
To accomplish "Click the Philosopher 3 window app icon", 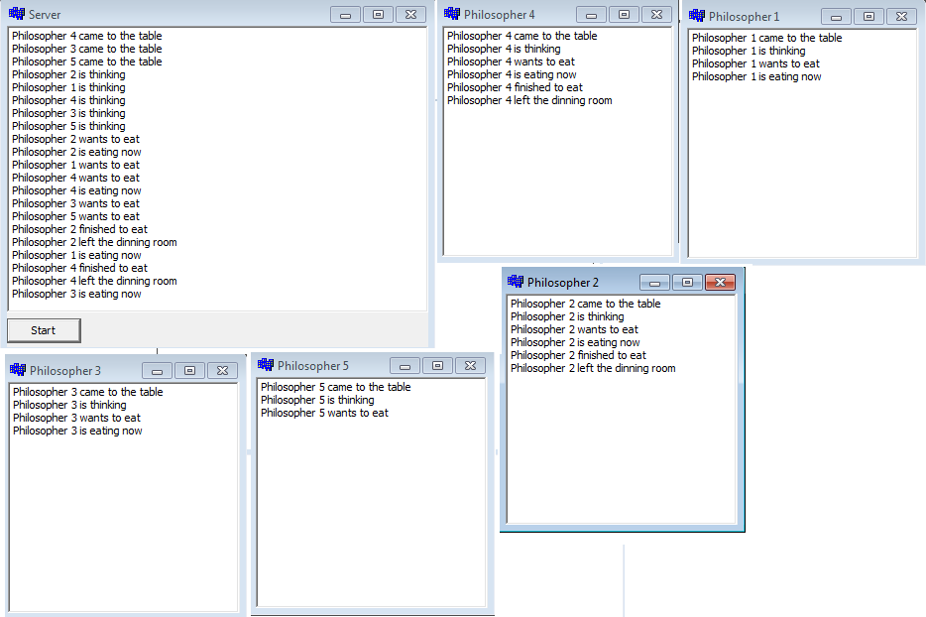I will point(18,370).
